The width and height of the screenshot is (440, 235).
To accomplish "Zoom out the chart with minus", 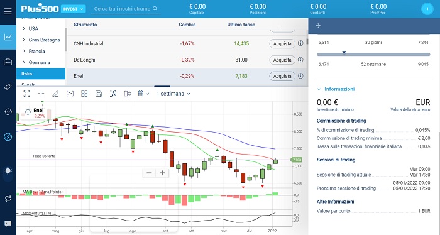I will [149, 173].
